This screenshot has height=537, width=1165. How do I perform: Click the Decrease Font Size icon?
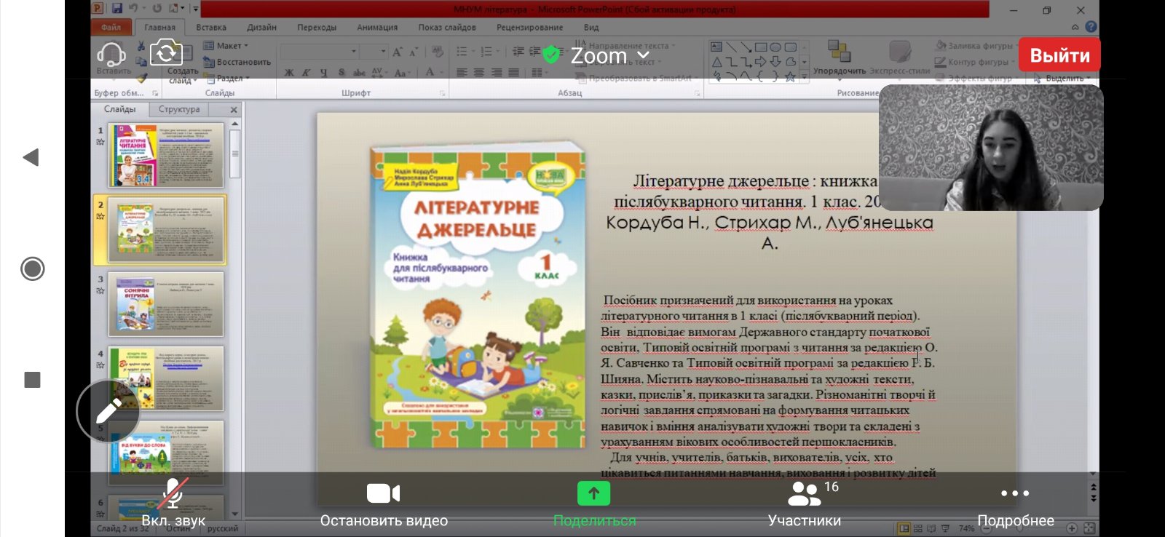coord(414,52)
